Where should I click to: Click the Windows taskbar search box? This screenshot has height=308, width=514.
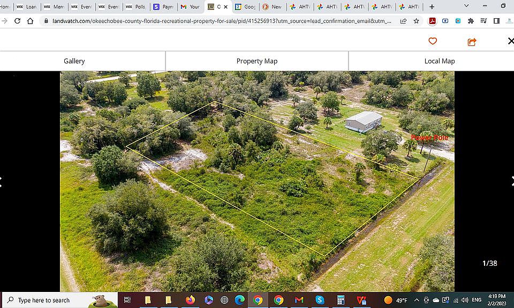(x=60, y=300)
